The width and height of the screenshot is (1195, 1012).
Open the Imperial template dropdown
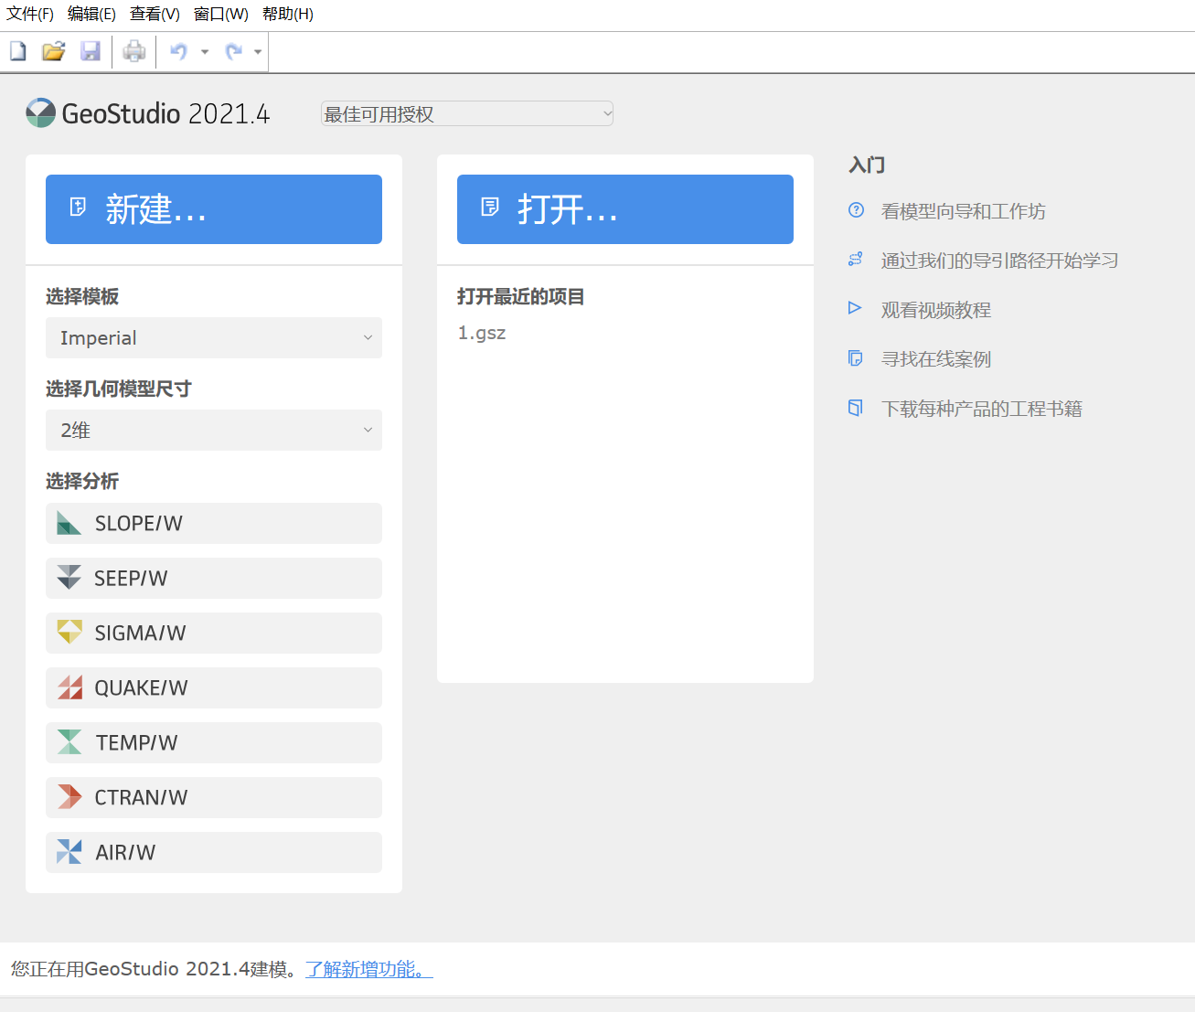[214, 337]
